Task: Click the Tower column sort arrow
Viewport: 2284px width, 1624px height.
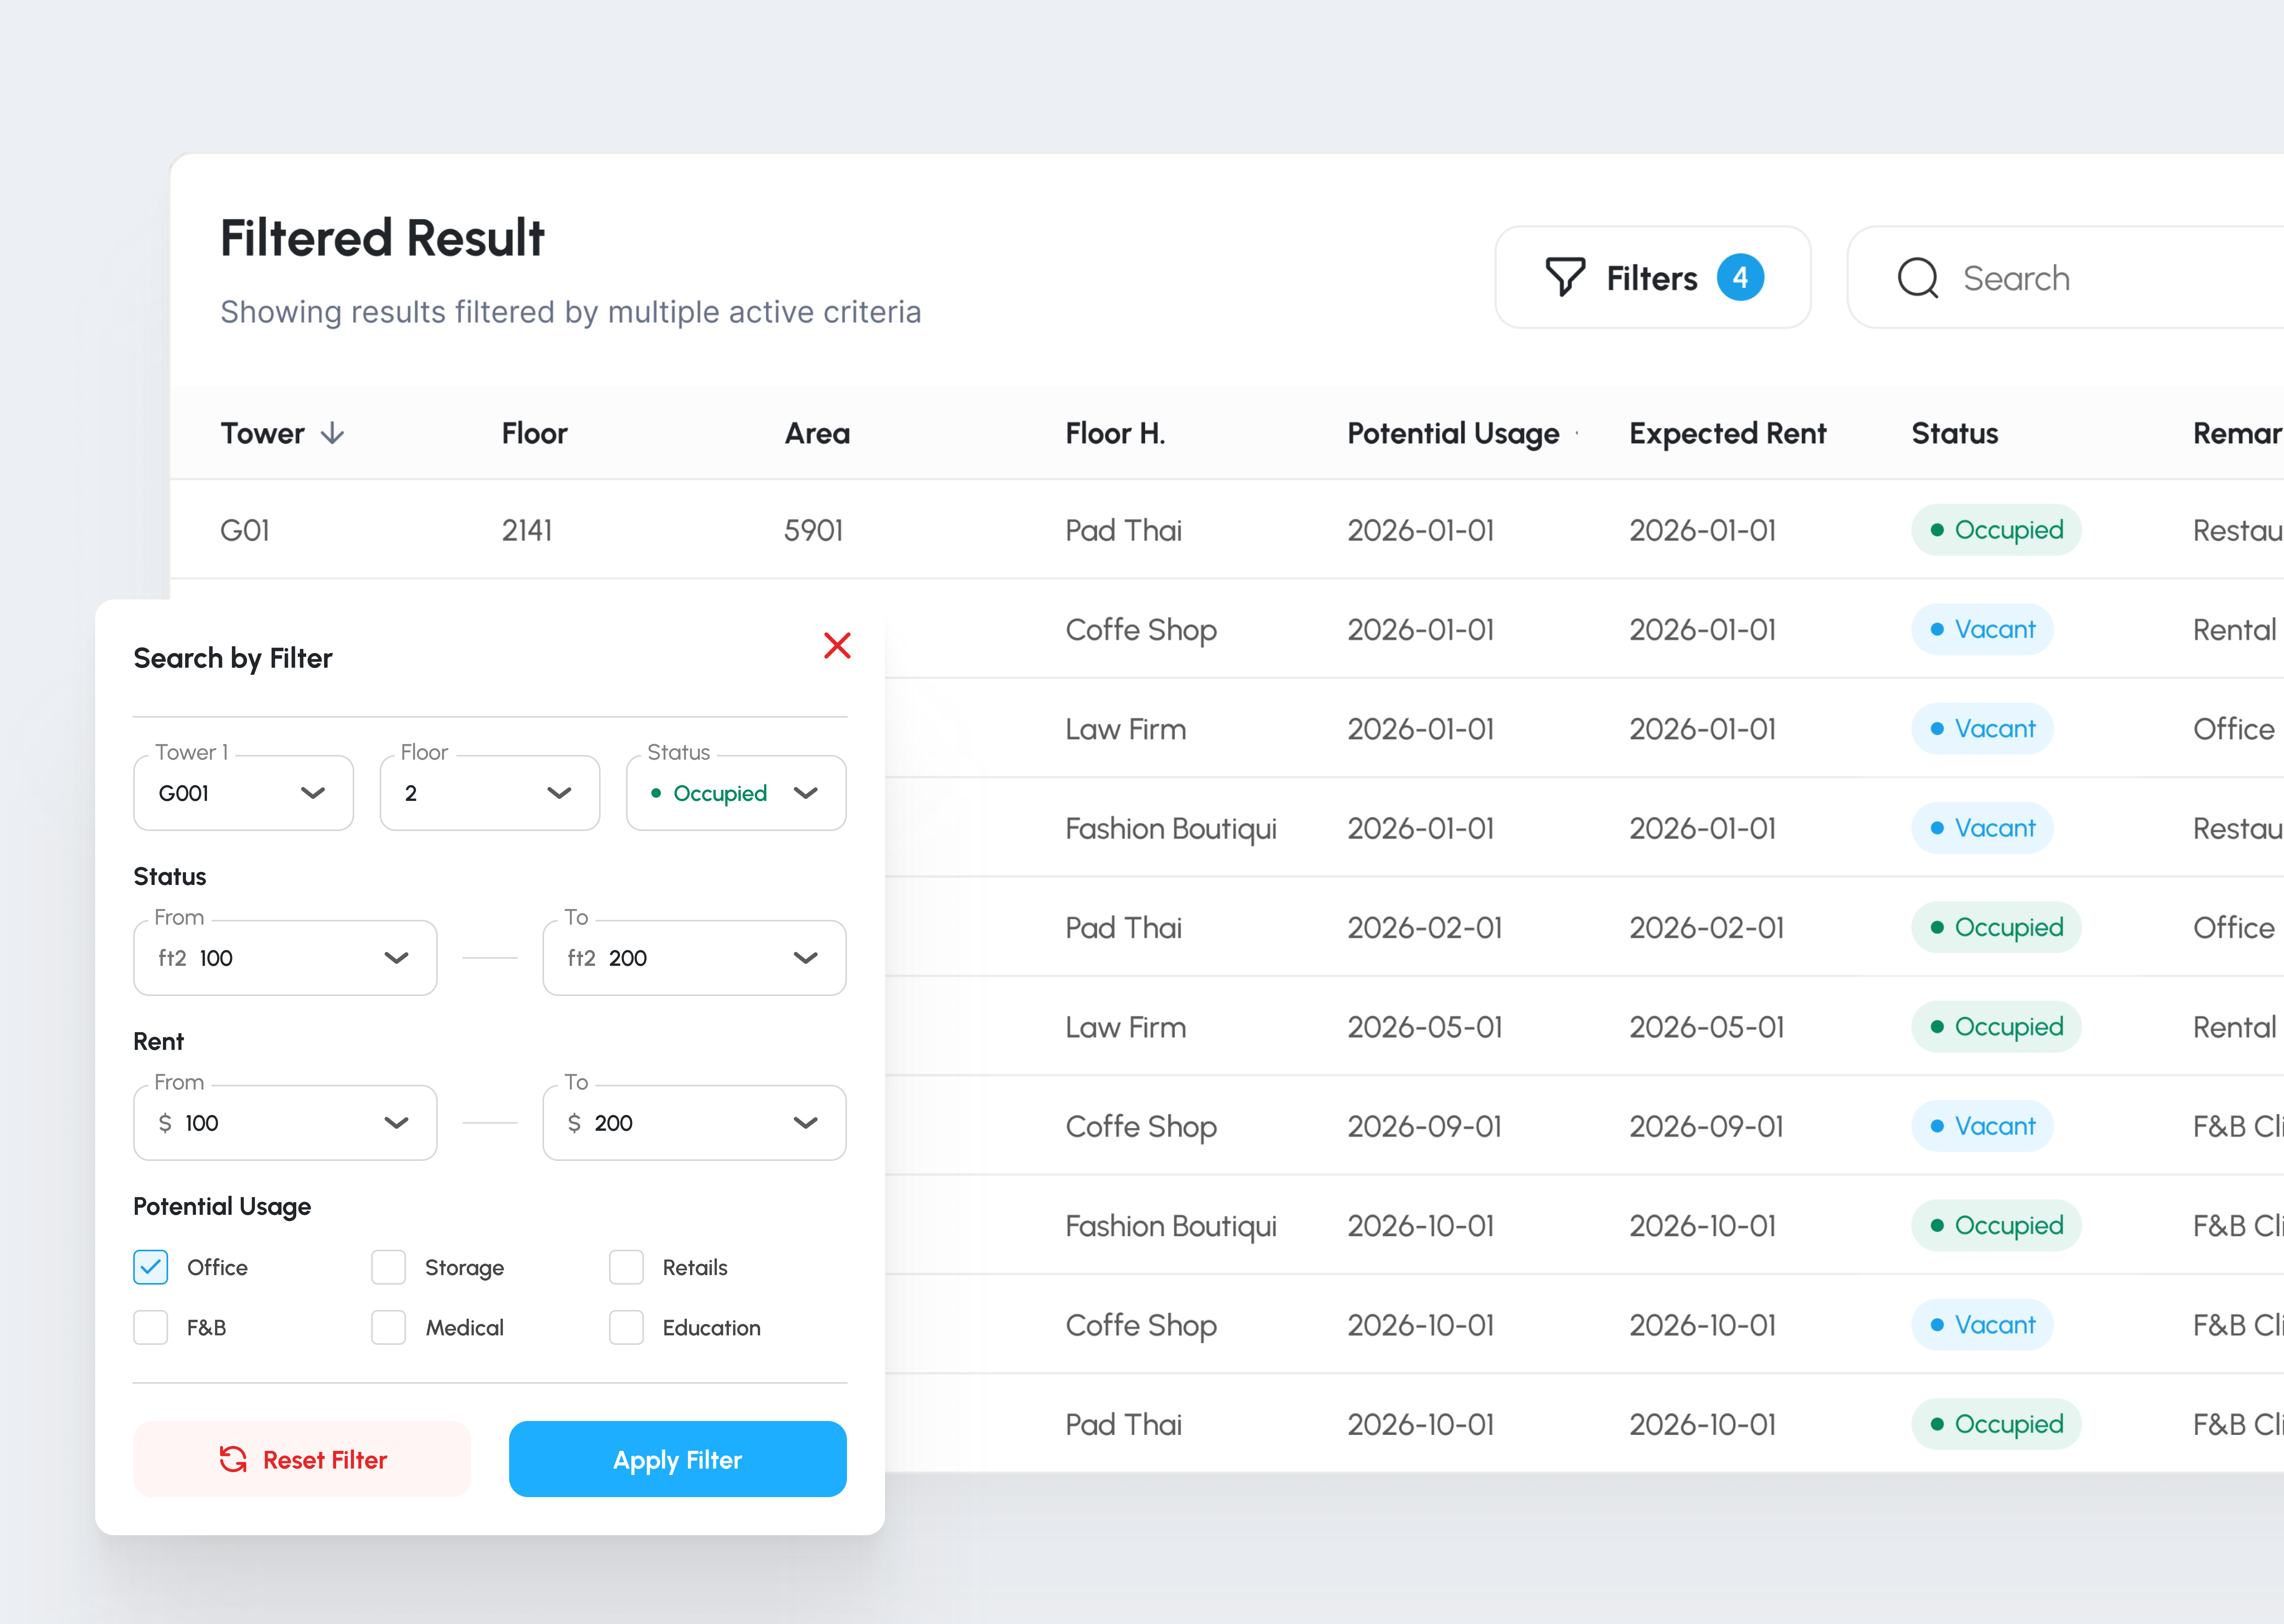Action: tap(332, 433)
